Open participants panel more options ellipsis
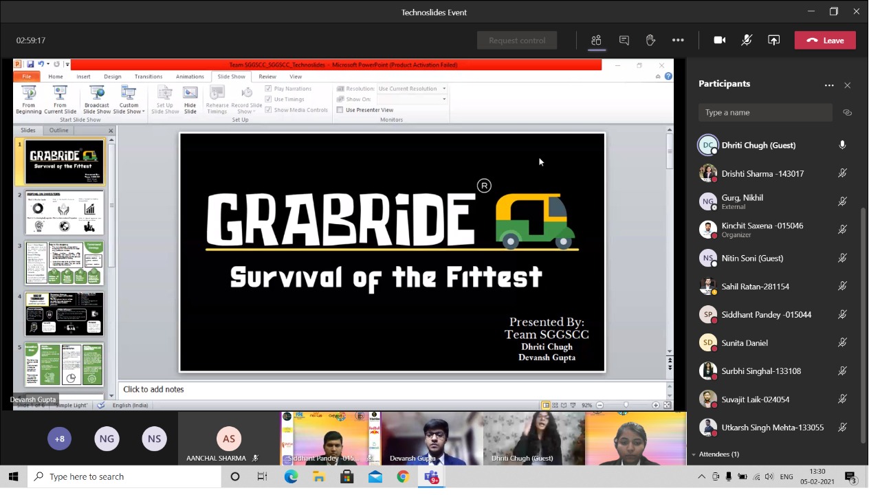Viewport: 880px width, 495px height. pyautogui.click(x=828, y=85)
